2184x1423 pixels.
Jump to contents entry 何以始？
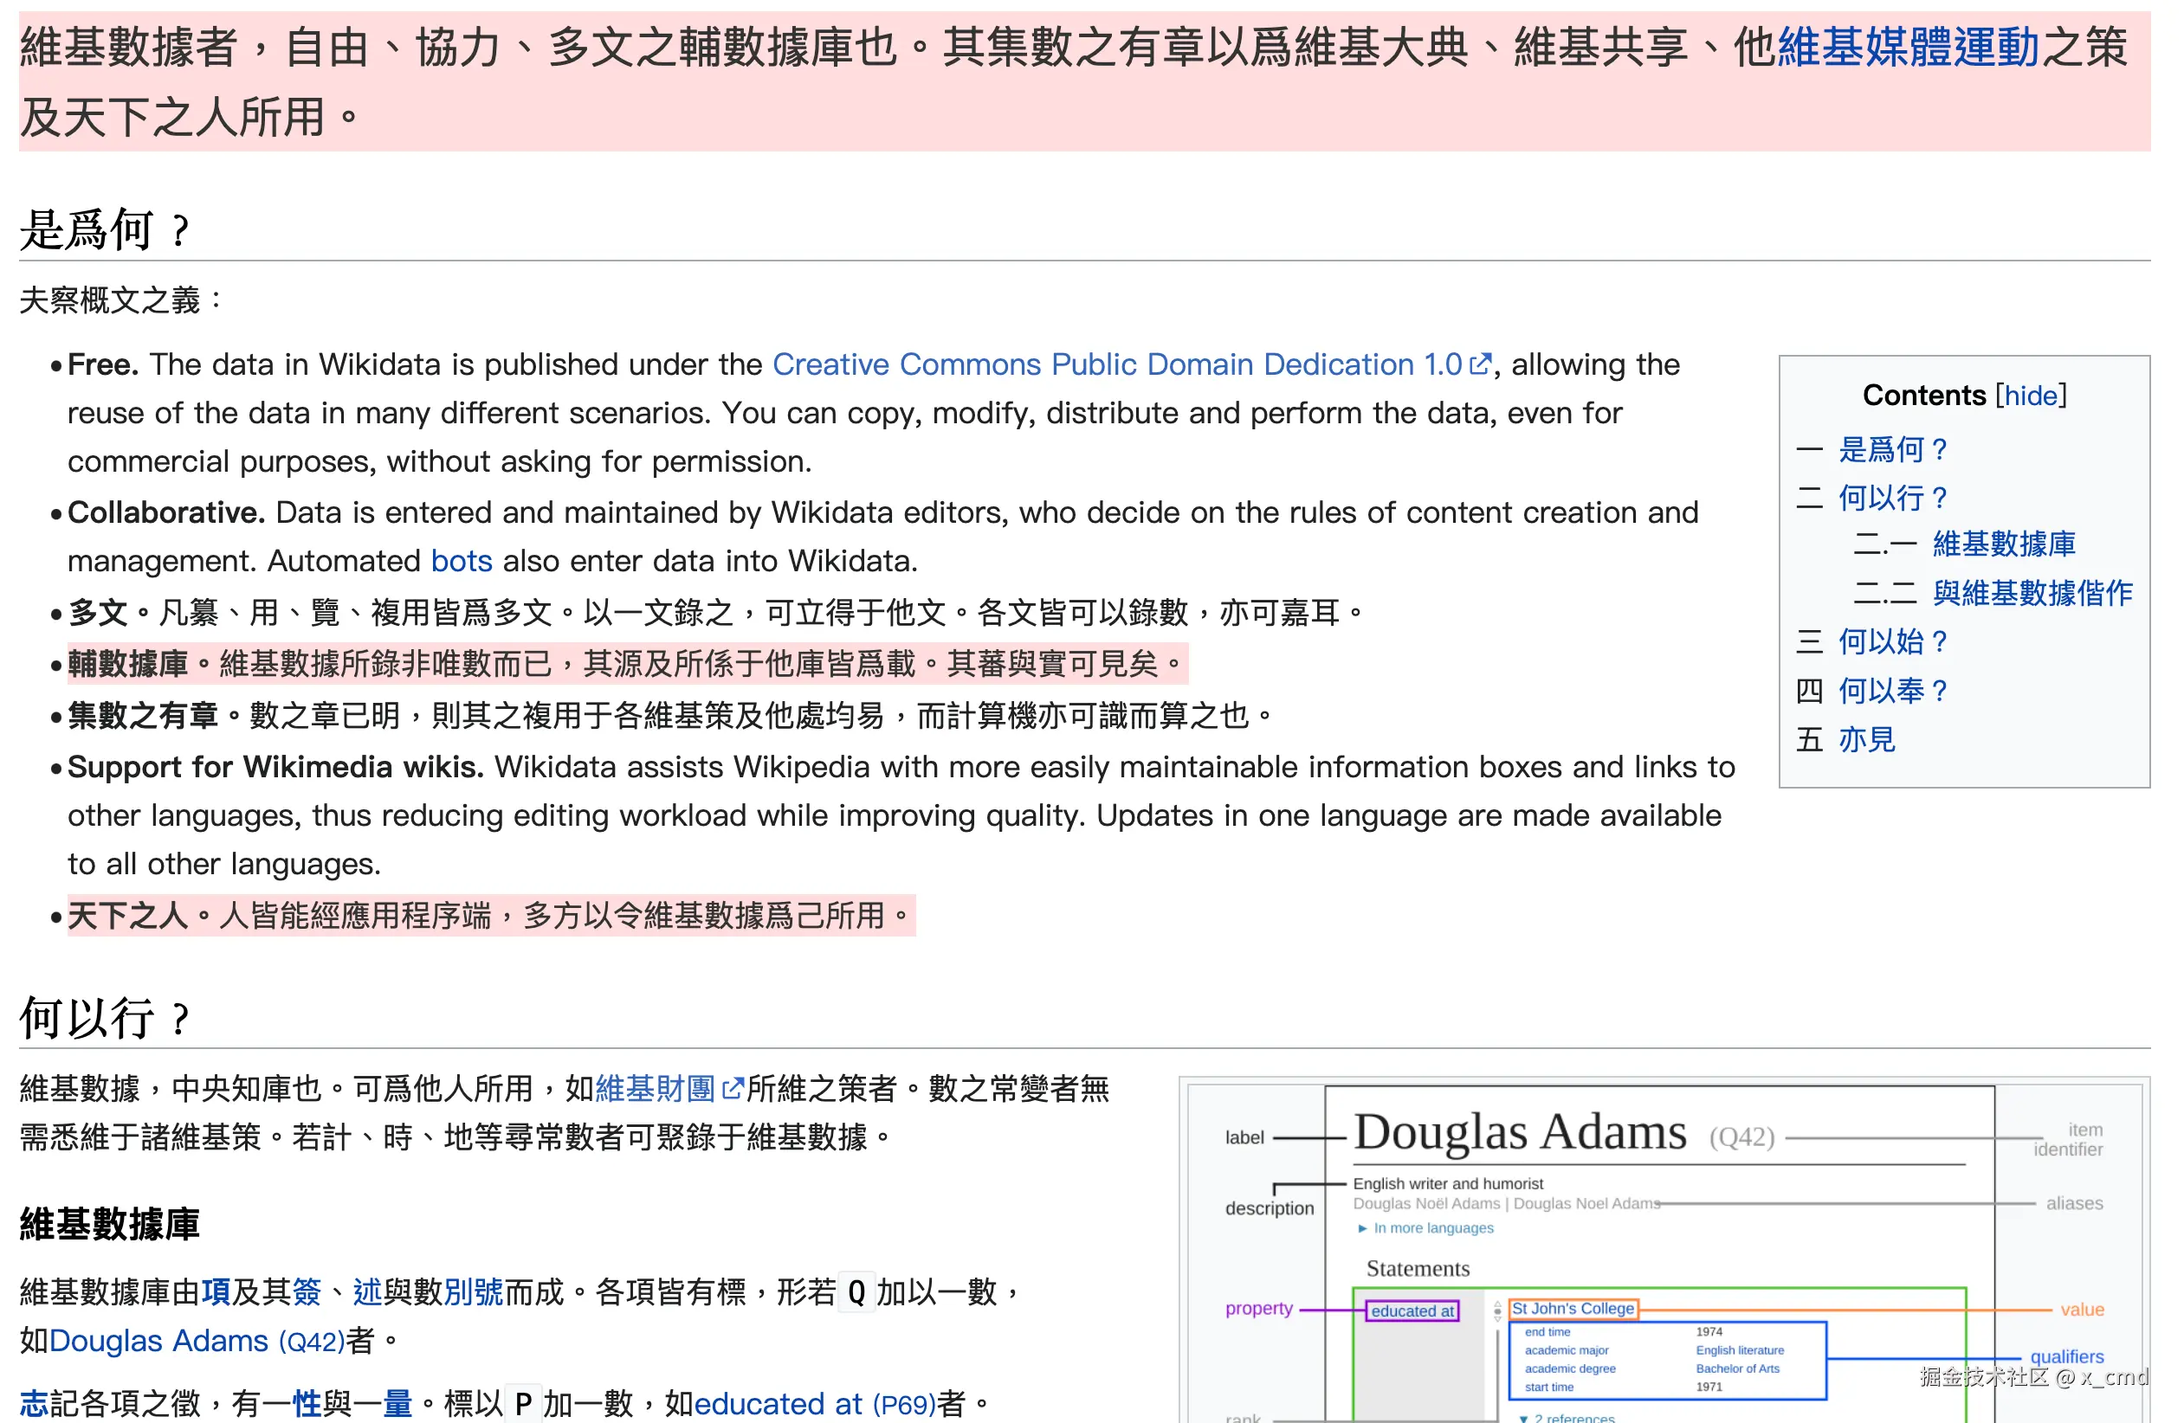pos(1892,641)
